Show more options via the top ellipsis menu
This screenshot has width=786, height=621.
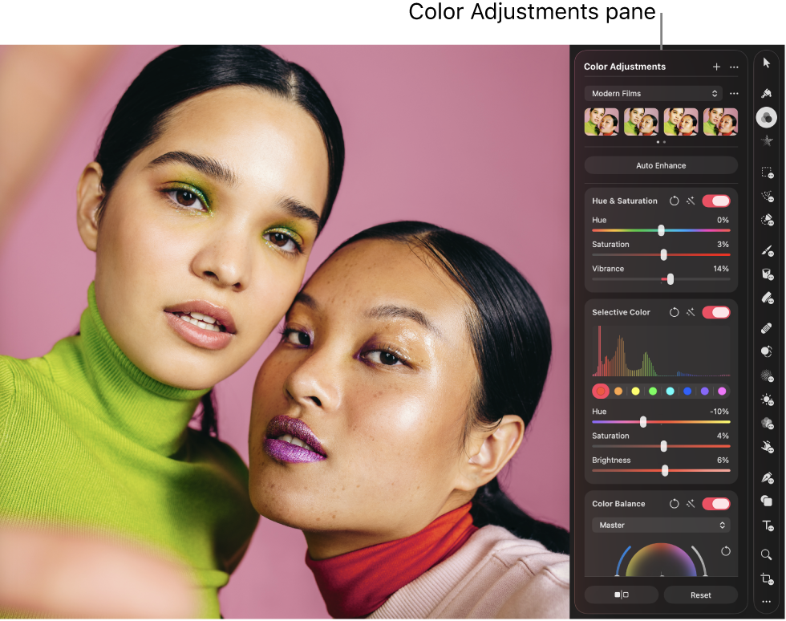[x=734, y=67]
